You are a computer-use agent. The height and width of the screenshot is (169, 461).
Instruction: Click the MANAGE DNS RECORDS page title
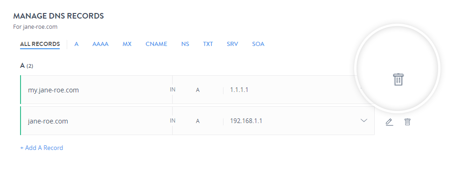(58, 16)
